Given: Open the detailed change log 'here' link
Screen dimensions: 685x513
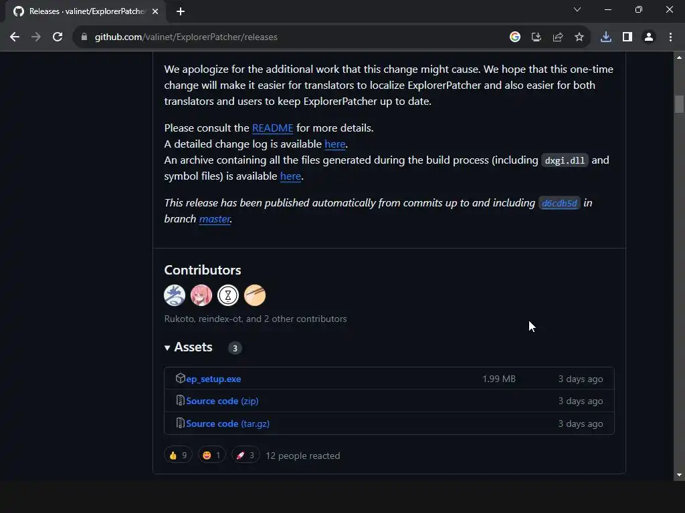Looking at the screenshot, I should click(335, 144).
